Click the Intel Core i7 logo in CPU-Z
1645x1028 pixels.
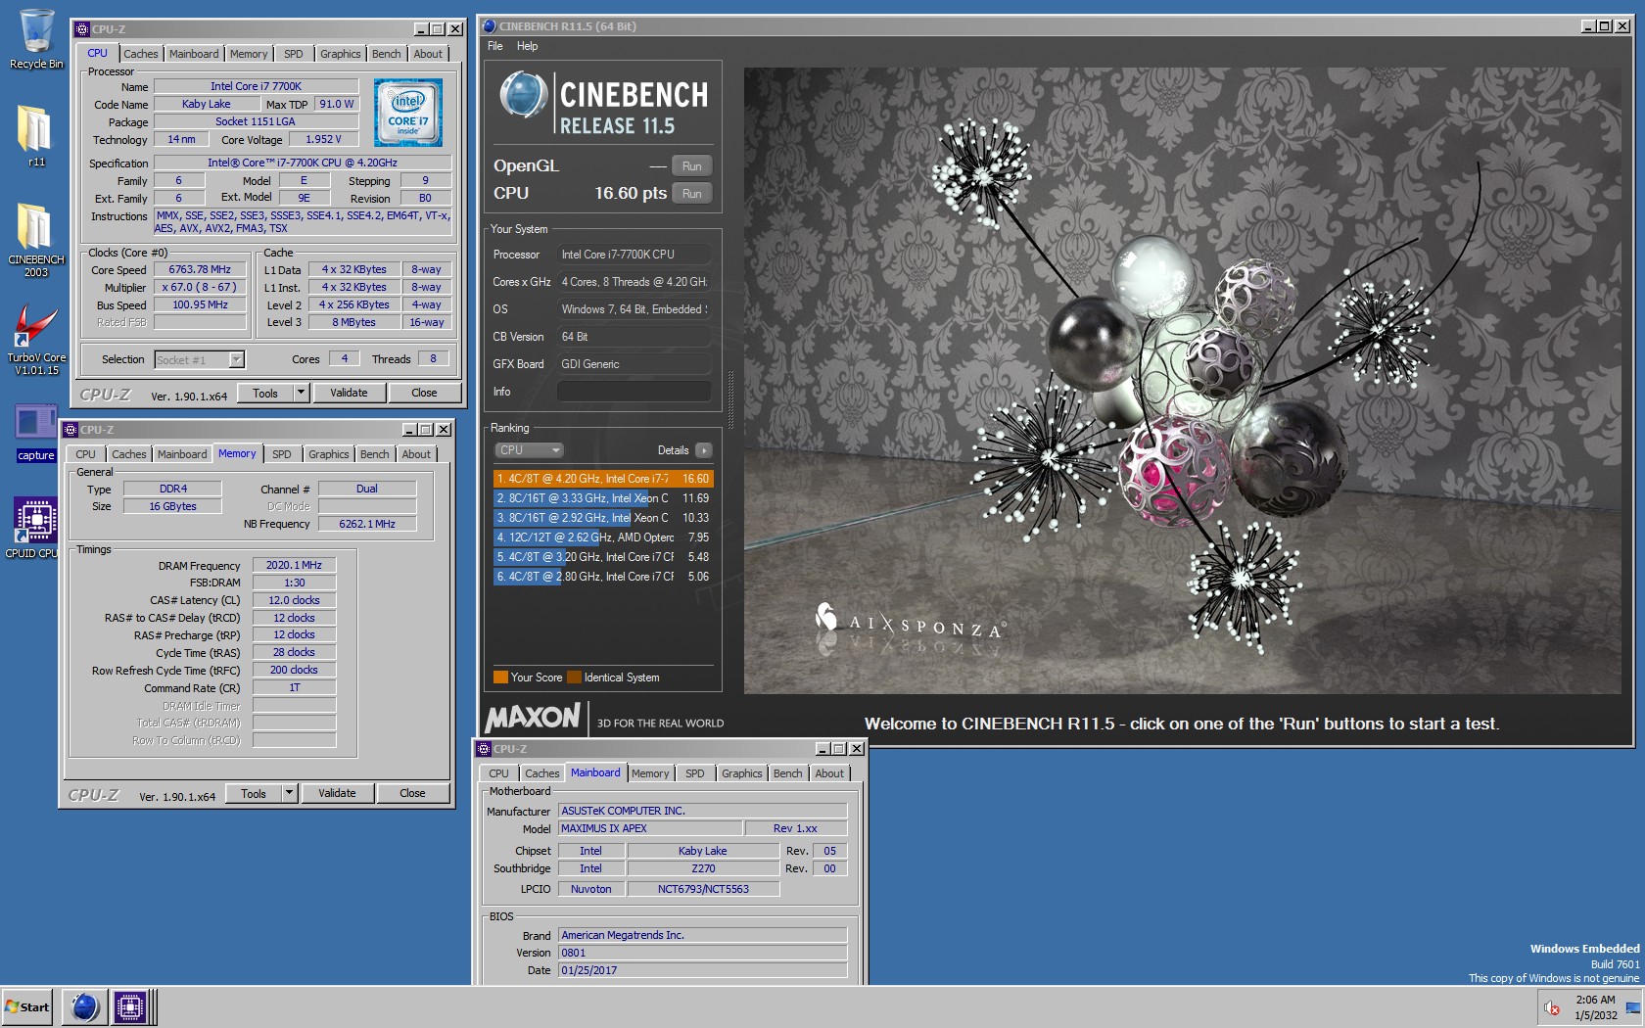point(407,113)
